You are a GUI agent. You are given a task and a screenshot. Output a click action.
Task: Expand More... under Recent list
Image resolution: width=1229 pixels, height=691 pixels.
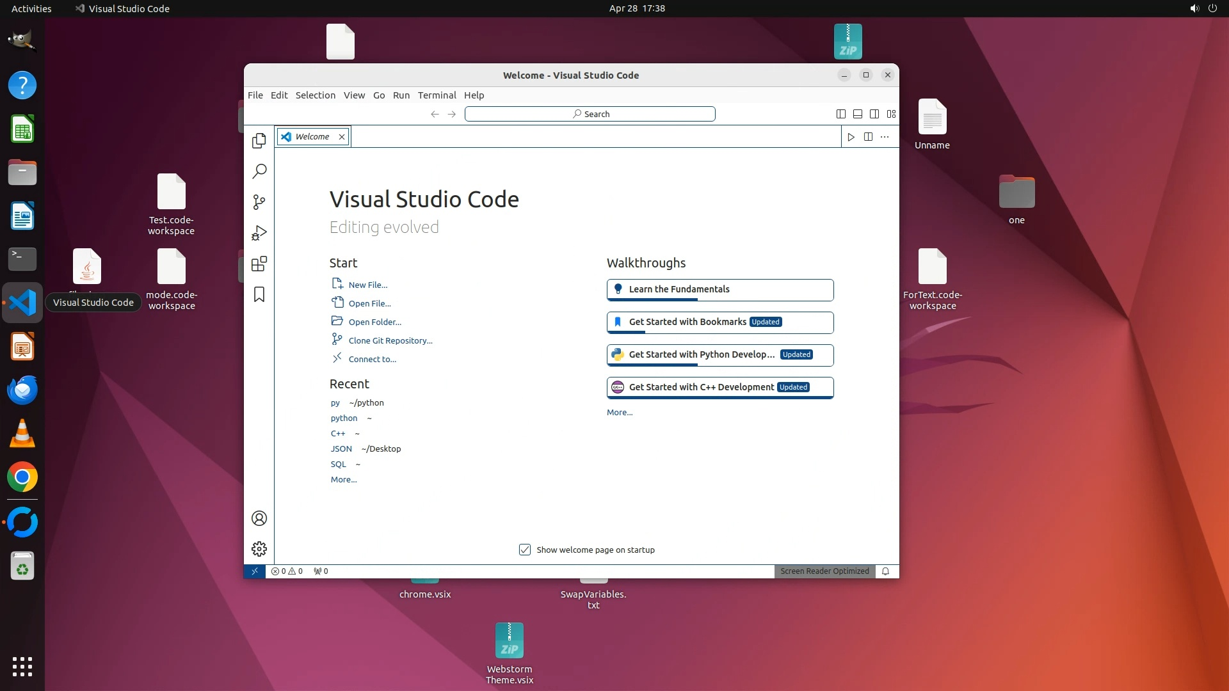point(344,480)
